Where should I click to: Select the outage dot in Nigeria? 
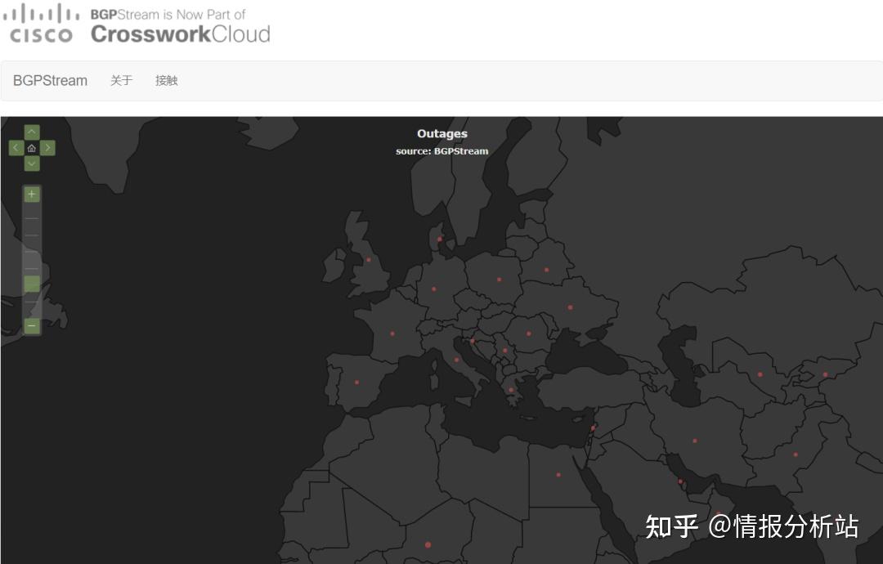point(428,545)
